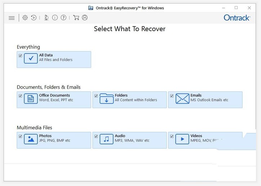261x186 pixels.
Task: Toggle the Photos checkbox
Action: pyautogui.click(x=20, y=136)
